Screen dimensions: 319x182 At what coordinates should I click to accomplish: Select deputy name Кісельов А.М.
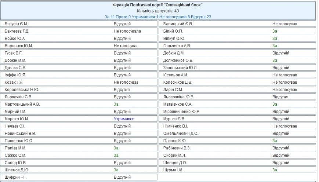click(x=175, y=75)
